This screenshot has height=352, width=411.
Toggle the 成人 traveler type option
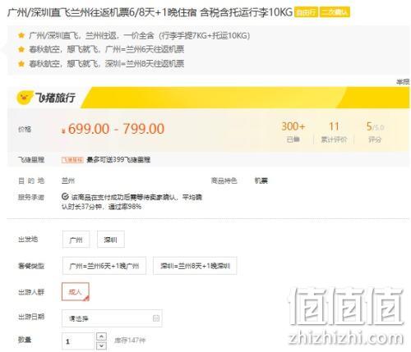76,292
